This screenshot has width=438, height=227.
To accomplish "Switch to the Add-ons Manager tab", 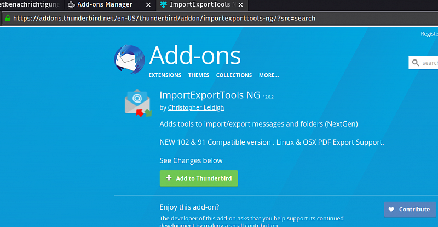I will pos(109,4).
